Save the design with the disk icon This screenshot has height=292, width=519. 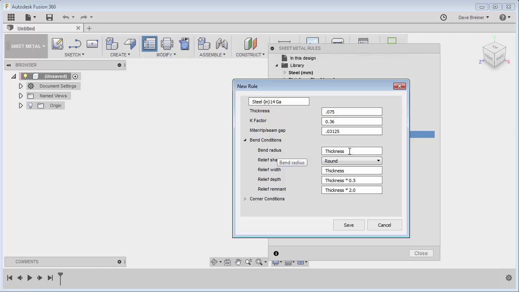49,17
